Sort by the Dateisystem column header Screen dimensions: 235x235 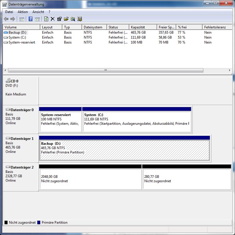coord(94,27)
